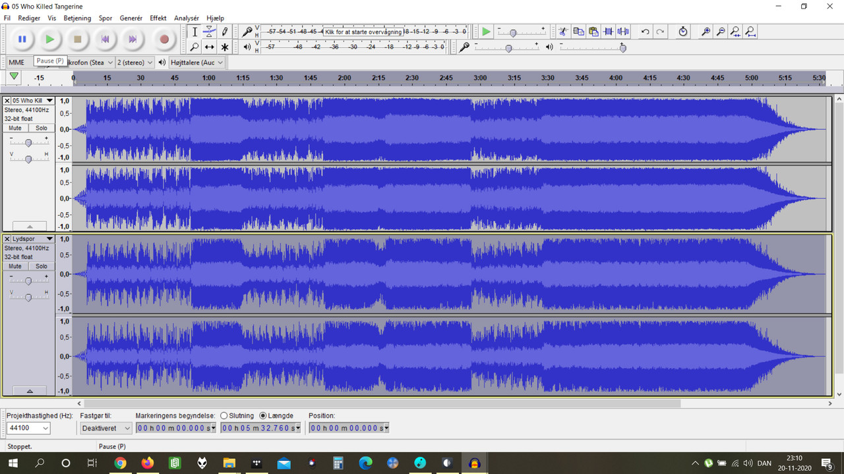Click the recording meter microphone icon
This screenshot has width=844, height=474.
(247, 32)
